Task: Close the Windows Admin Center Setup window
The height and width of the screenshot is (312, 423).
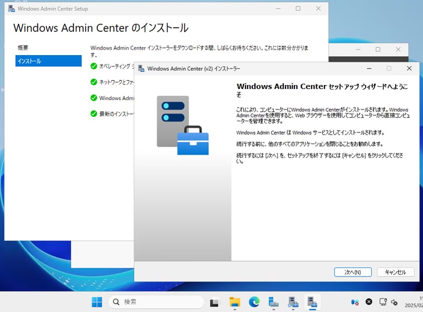Action: pos(318,9)
